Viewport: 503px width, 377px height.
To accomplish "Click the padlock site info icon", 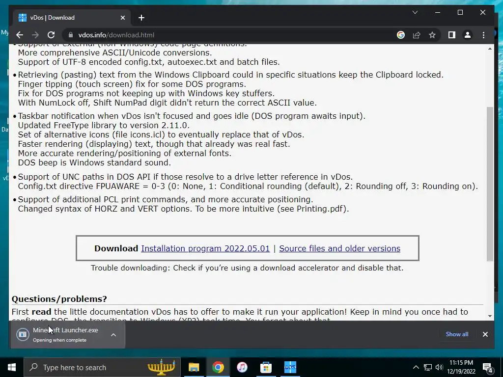I will (x=71, y=35).
